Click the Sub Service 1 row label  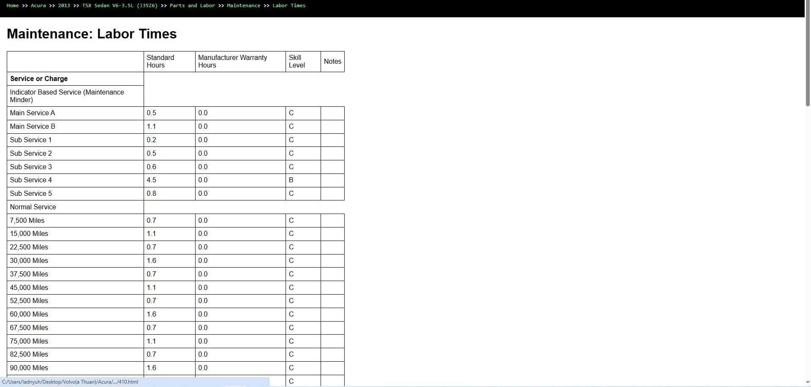31,140
